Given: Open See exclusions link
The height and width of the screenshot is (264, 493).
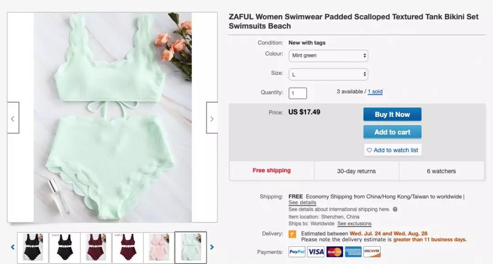Looking at the screenshot, I should click(354, 224).
